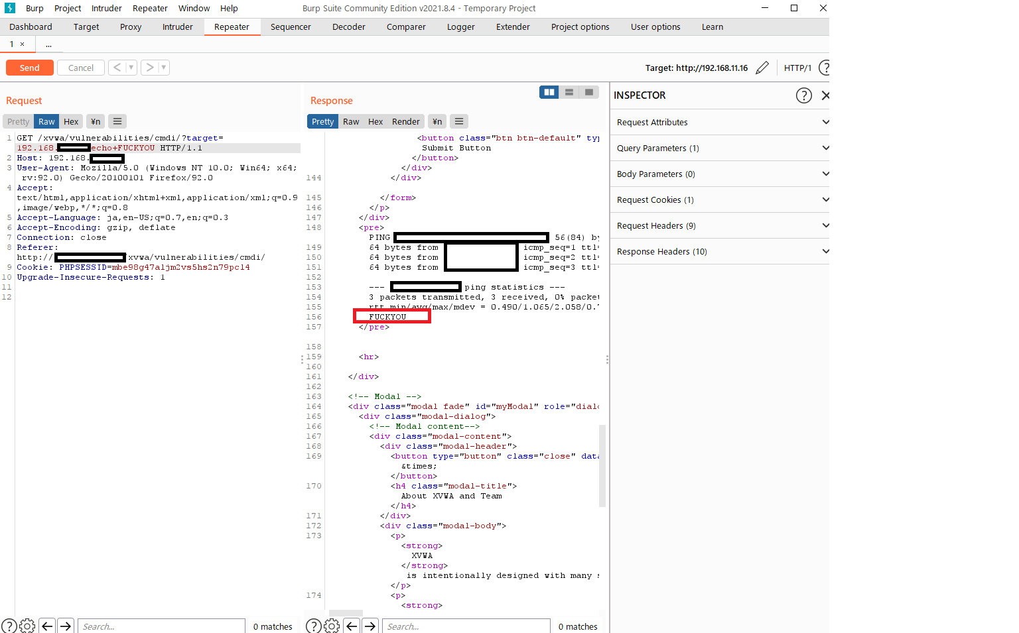Viewport: 1019px width, 633px height.
Task: Select Render view in Response pane
Action: [x=406, y=121]
